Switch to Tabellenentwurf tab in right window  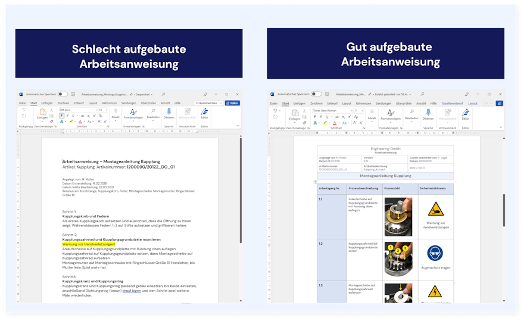452,103
